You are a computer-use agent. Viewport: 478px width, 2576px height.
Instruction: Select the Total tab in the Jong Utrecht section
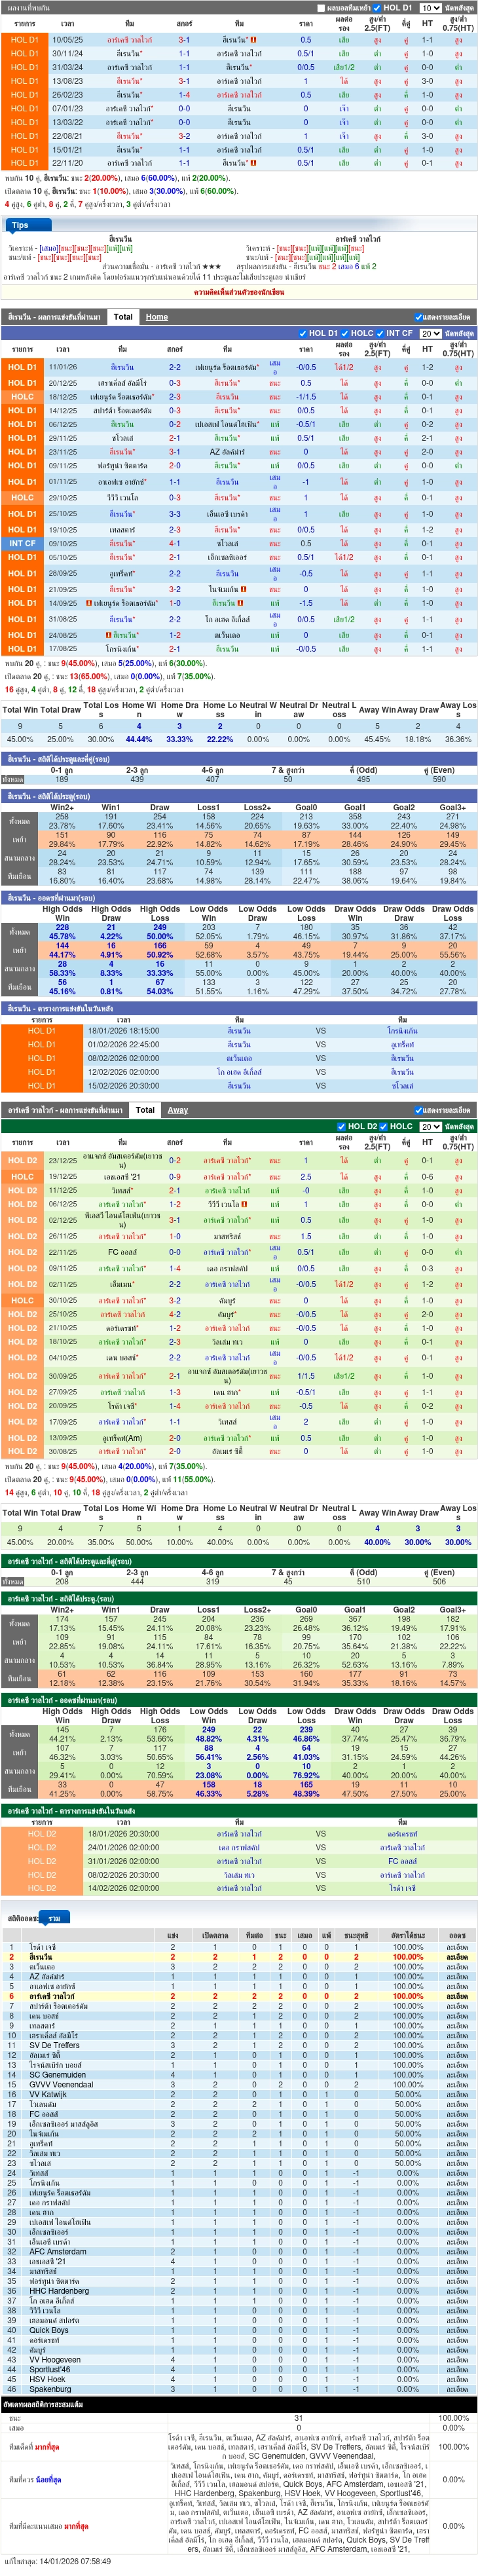(145, 1110)
